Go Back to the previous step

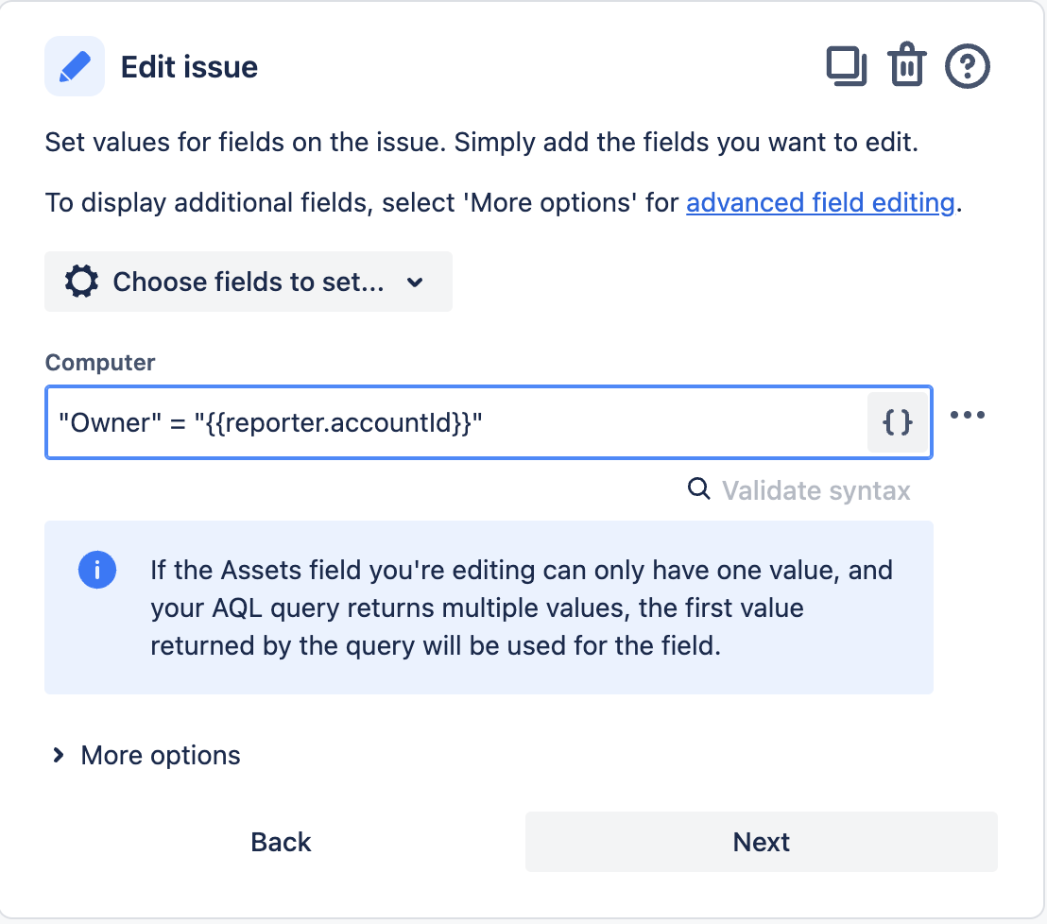click(281, 842)
